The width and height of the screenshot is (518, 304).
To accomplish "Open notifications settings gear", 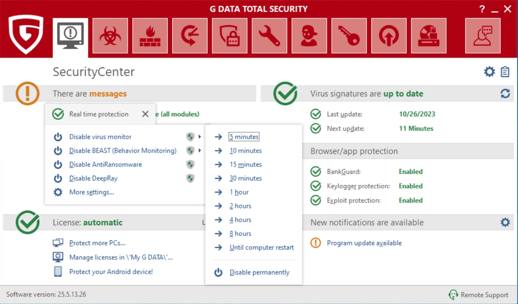I will coord(505,222).
